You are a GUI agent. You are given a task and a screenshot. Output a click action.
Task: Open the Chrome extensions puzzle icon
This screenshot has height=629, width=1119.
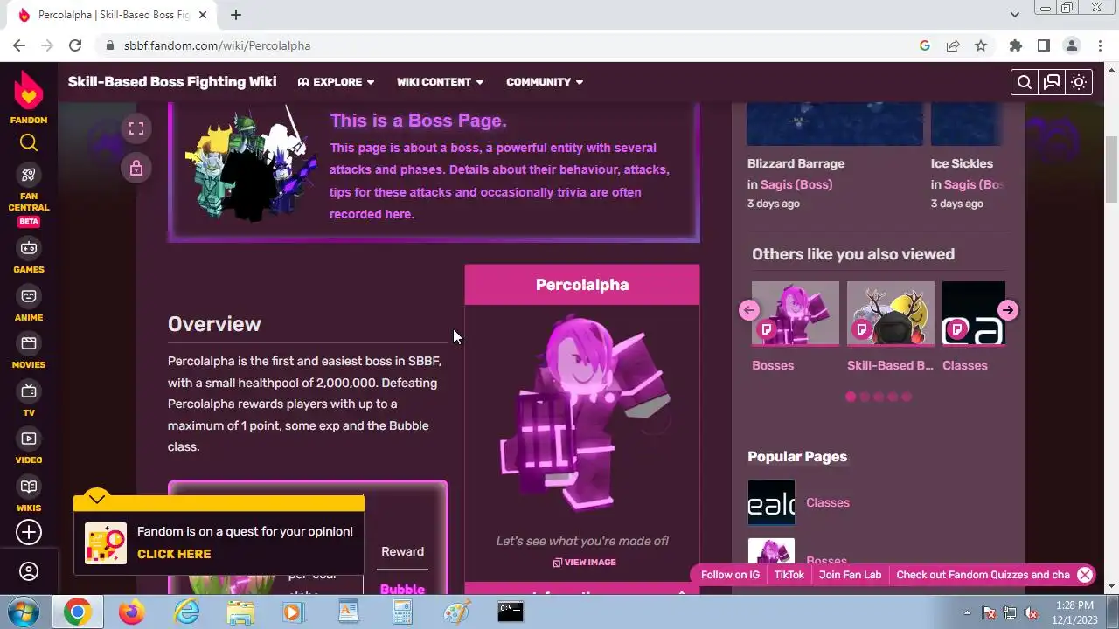tap(1015, 45)
